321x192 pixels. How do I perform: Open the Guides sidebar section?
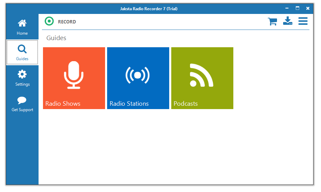pyautogui.click(x=22, y=52)
